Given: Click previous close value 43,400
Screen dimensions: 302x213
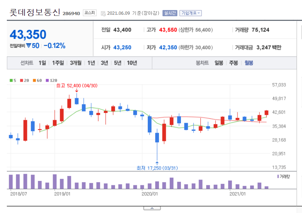Looking at the screenshot, I should point(122,30).
